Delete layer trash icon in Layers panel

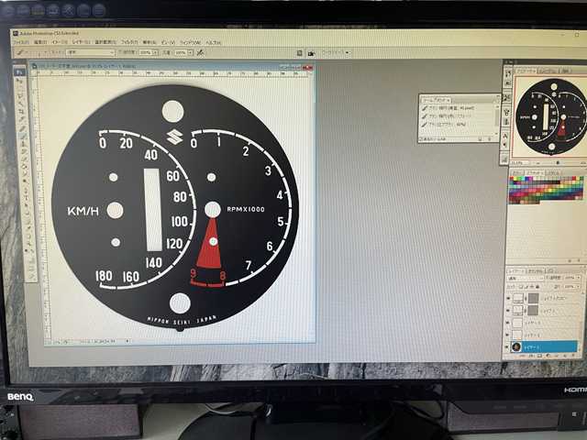click(573, 356)
